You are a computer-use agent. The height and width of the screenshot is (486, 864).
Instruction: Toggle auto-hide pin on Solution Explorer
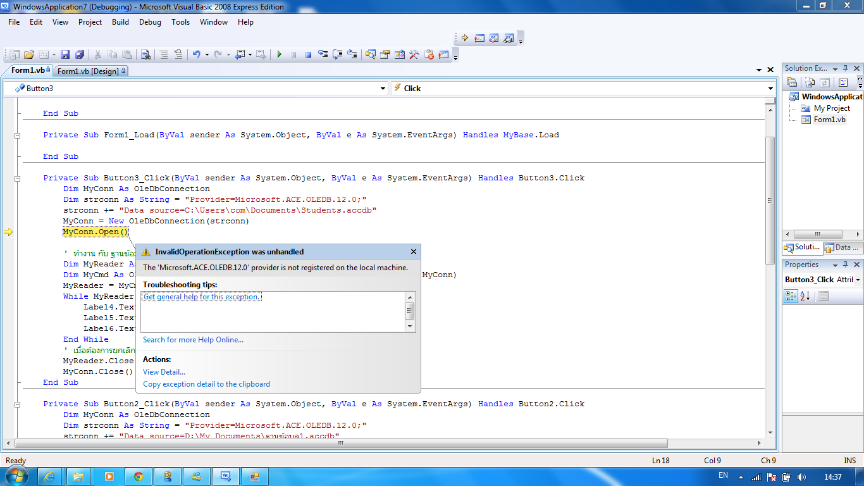click(x=846, y=68)
